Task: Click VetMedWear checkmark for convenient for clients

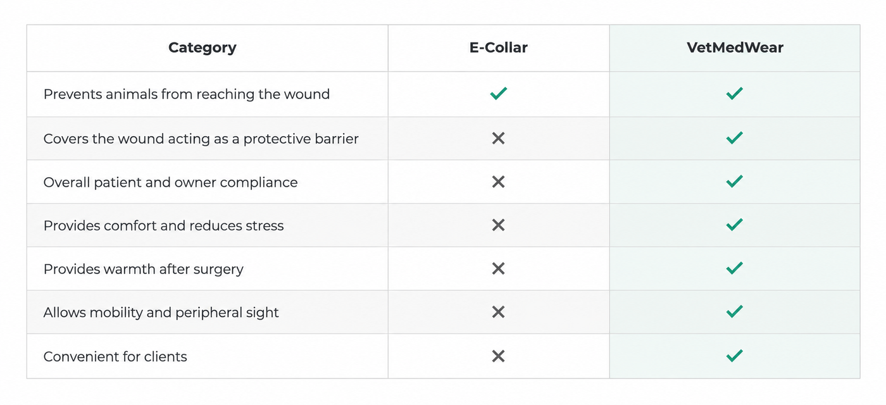Action: 734,356
